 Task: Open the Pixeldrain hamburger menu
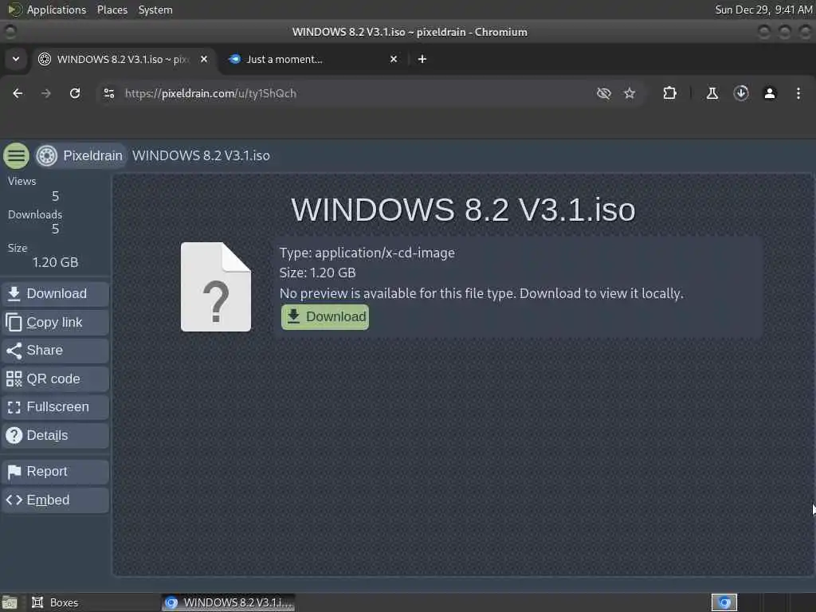point(16,155)
